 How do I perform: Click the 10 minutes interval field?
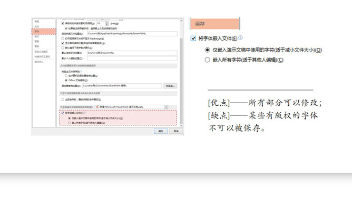pyautogui.click(x=101, y=24)
